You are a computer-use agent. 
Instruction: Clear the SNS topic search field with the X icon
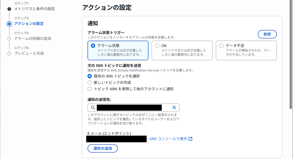click(174, 107)
